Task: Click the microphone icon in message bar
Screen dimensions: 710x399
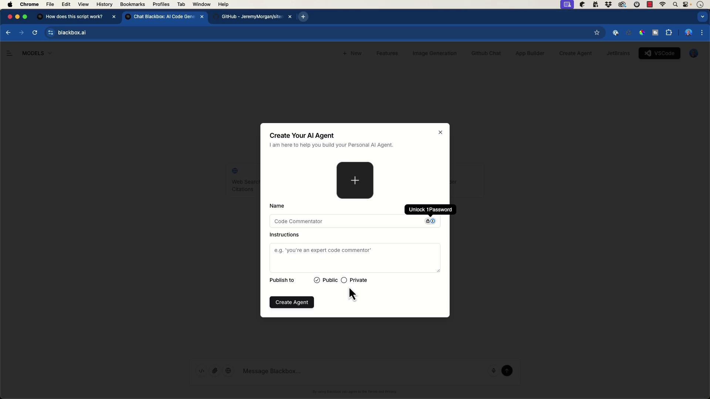Action: 493,371
